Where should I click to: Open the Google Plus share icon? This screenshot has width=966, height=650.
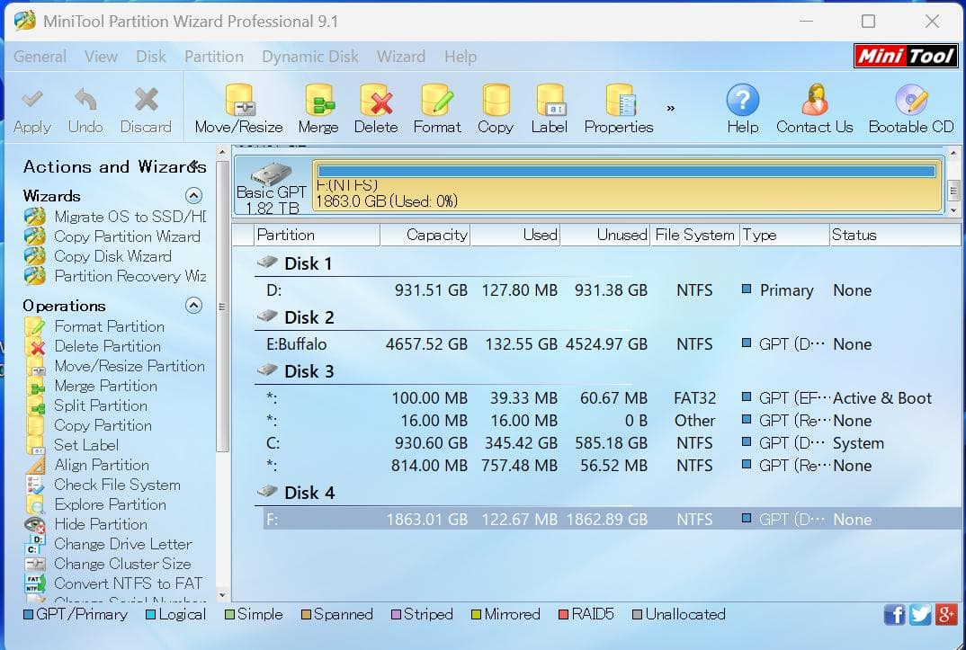(x=945, y=614)
